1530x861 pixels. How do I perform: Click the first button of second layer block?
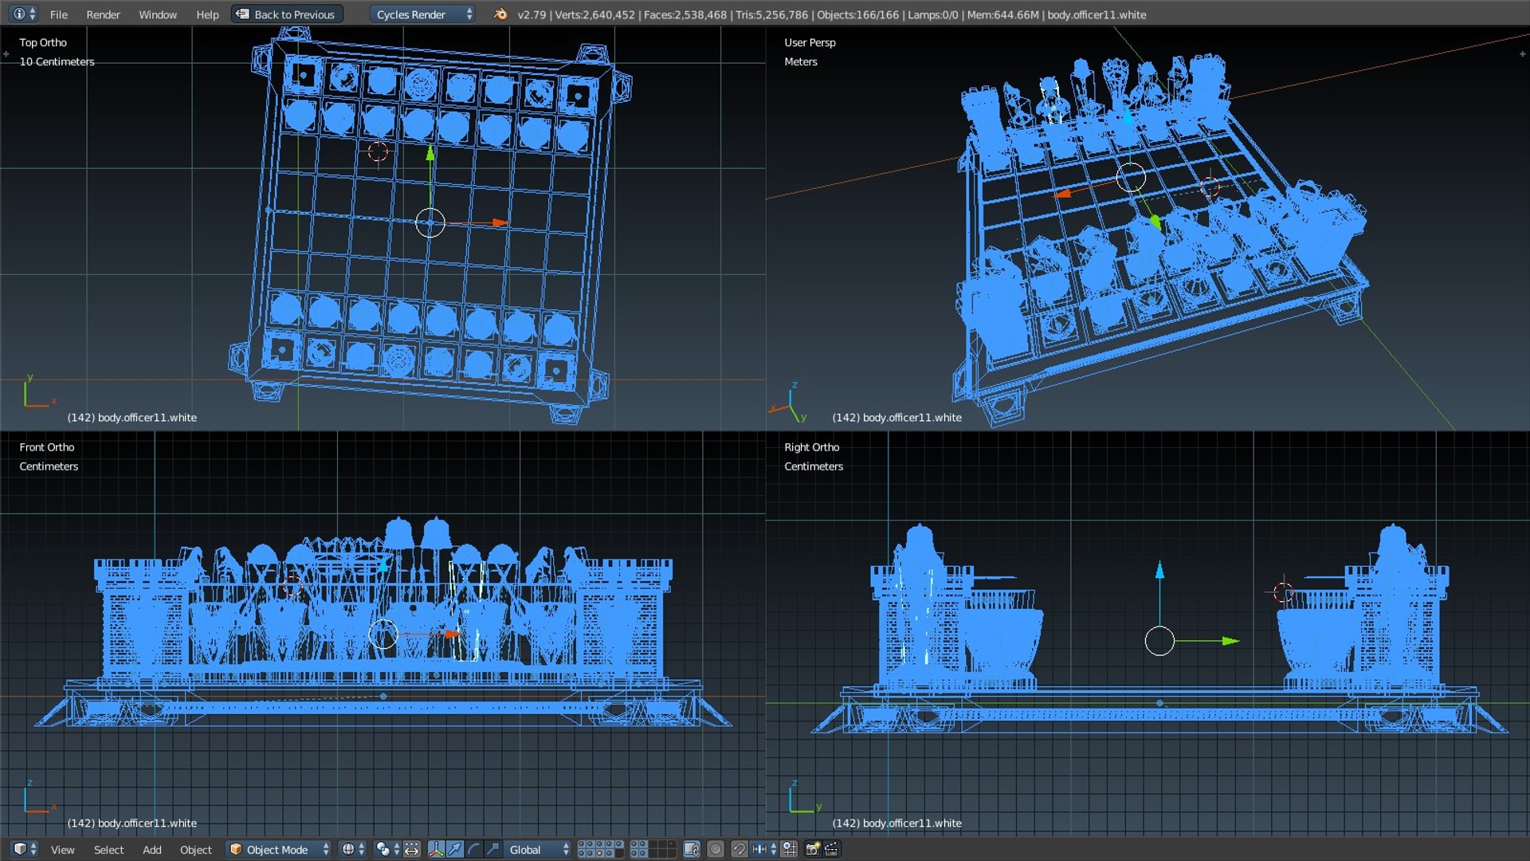pyautogui.click(x=634, y=845)
